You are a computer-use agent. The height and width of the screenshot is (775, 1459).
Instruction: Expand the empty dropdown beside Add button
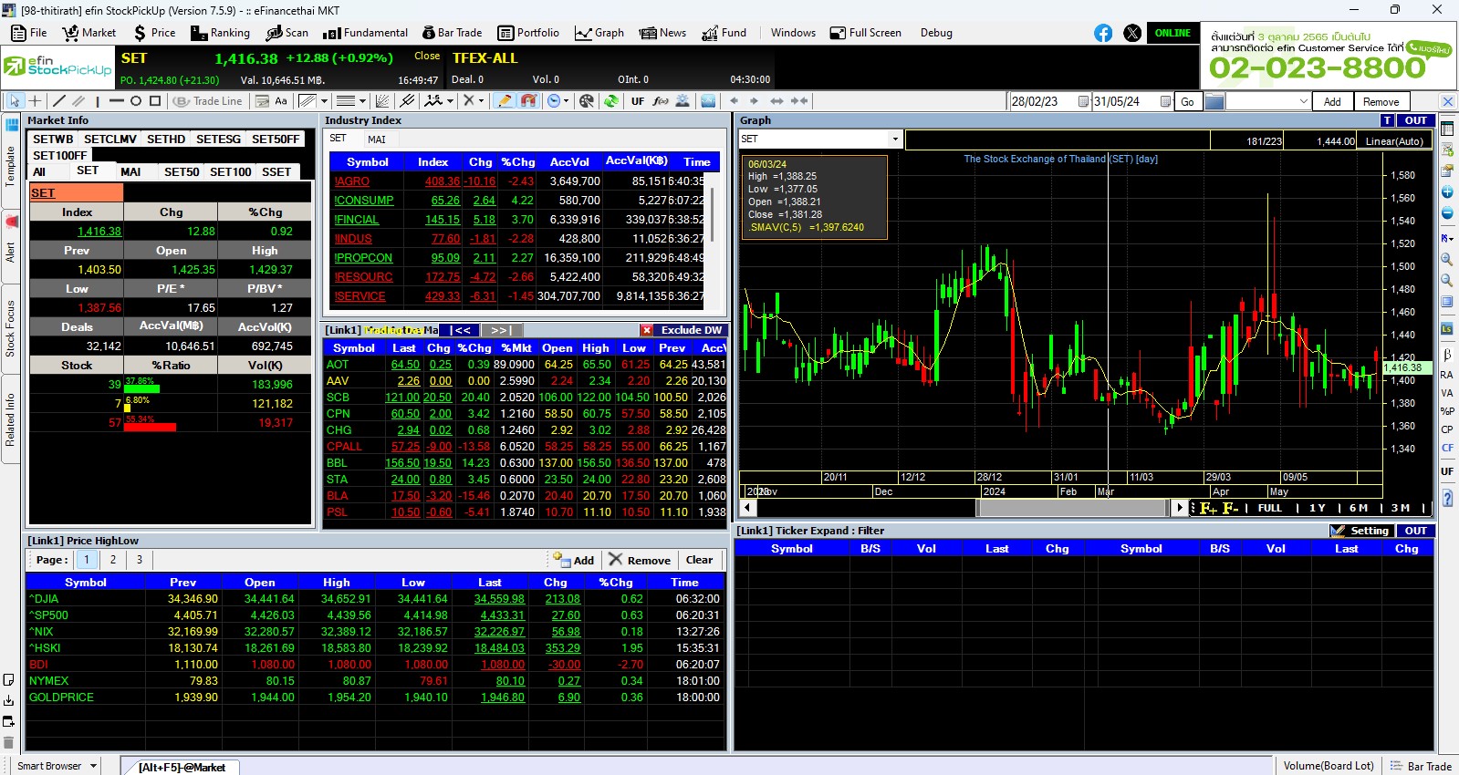pos(1303,101)
